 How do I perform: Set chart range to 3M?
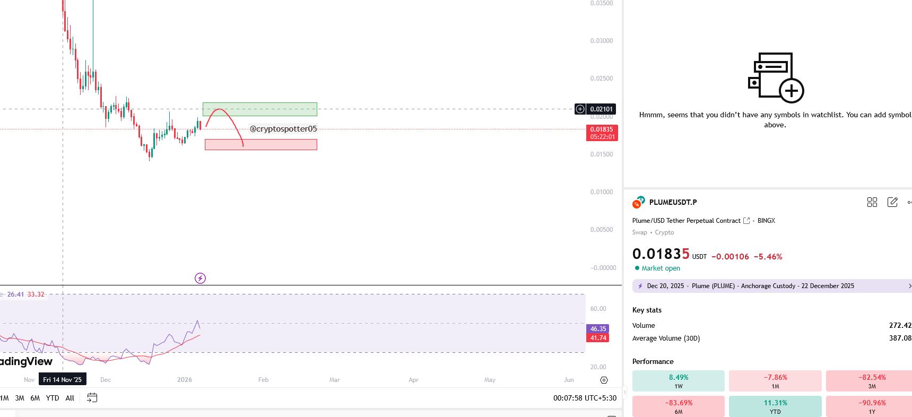[x=20, y=398]
